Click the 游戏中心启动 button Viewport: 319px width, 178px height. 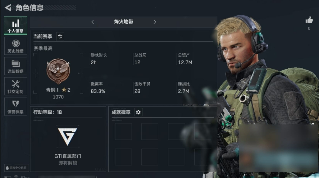pyautogui.click(x=16, y=168)
